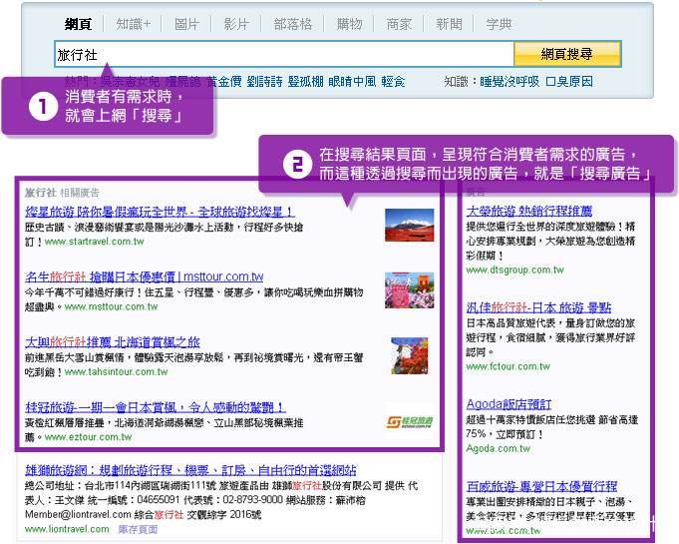Open the 部落格 tab

coord(293,24)
